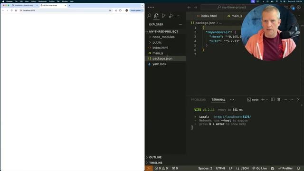The image size is (304, 171).
Task: Select the node terminal instance
Action: click(x=253, y=100)
